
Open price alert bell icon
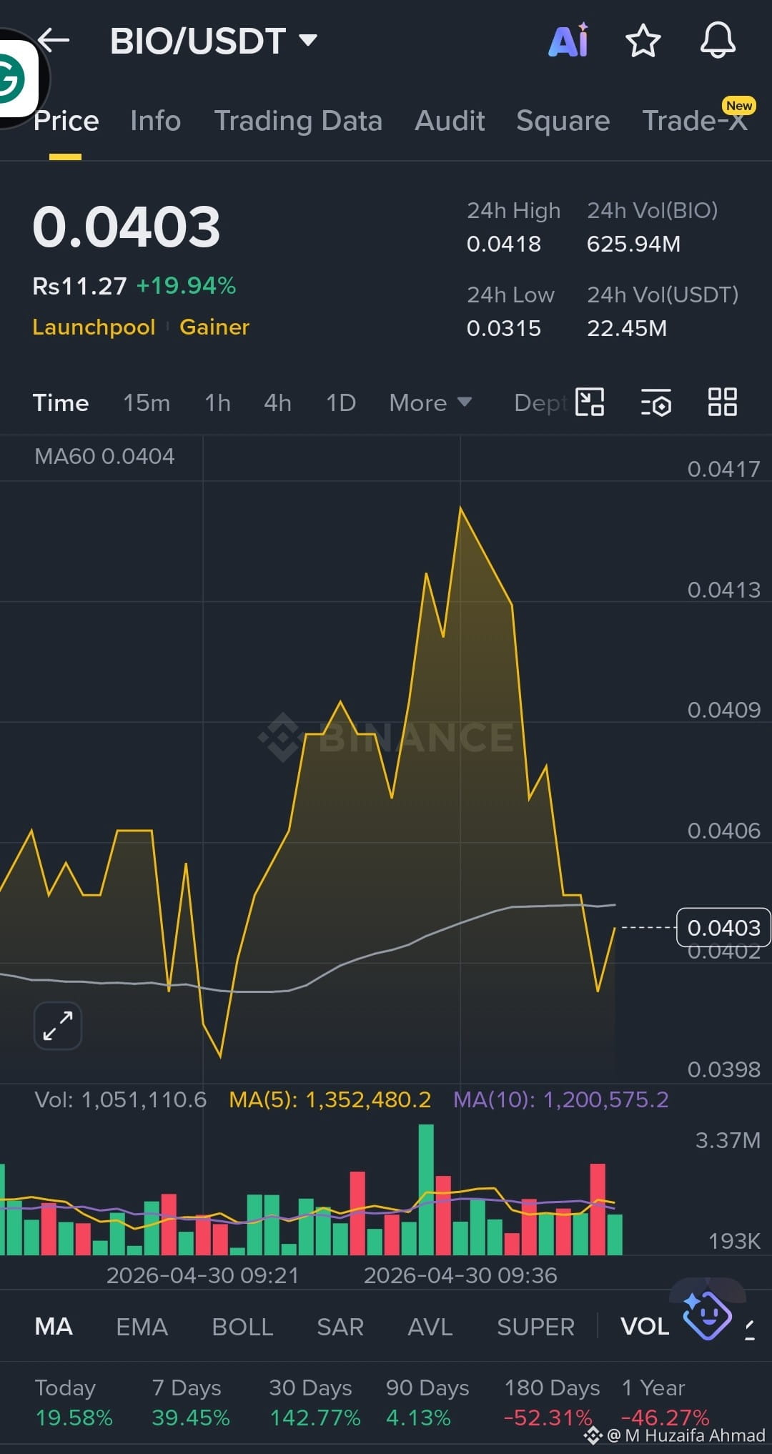[718, 40]
